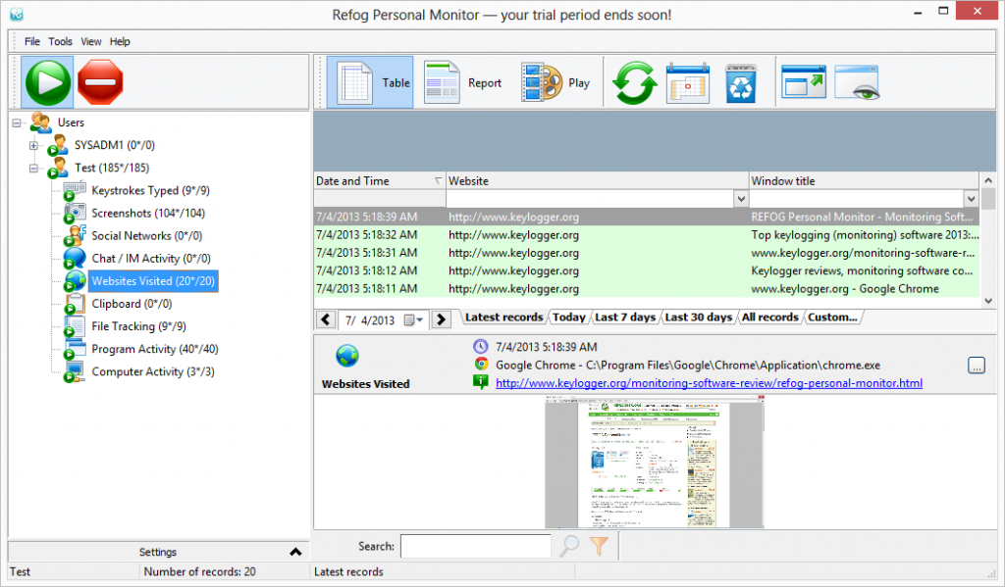Open the calendar icon in toolbar

point(687,83)
